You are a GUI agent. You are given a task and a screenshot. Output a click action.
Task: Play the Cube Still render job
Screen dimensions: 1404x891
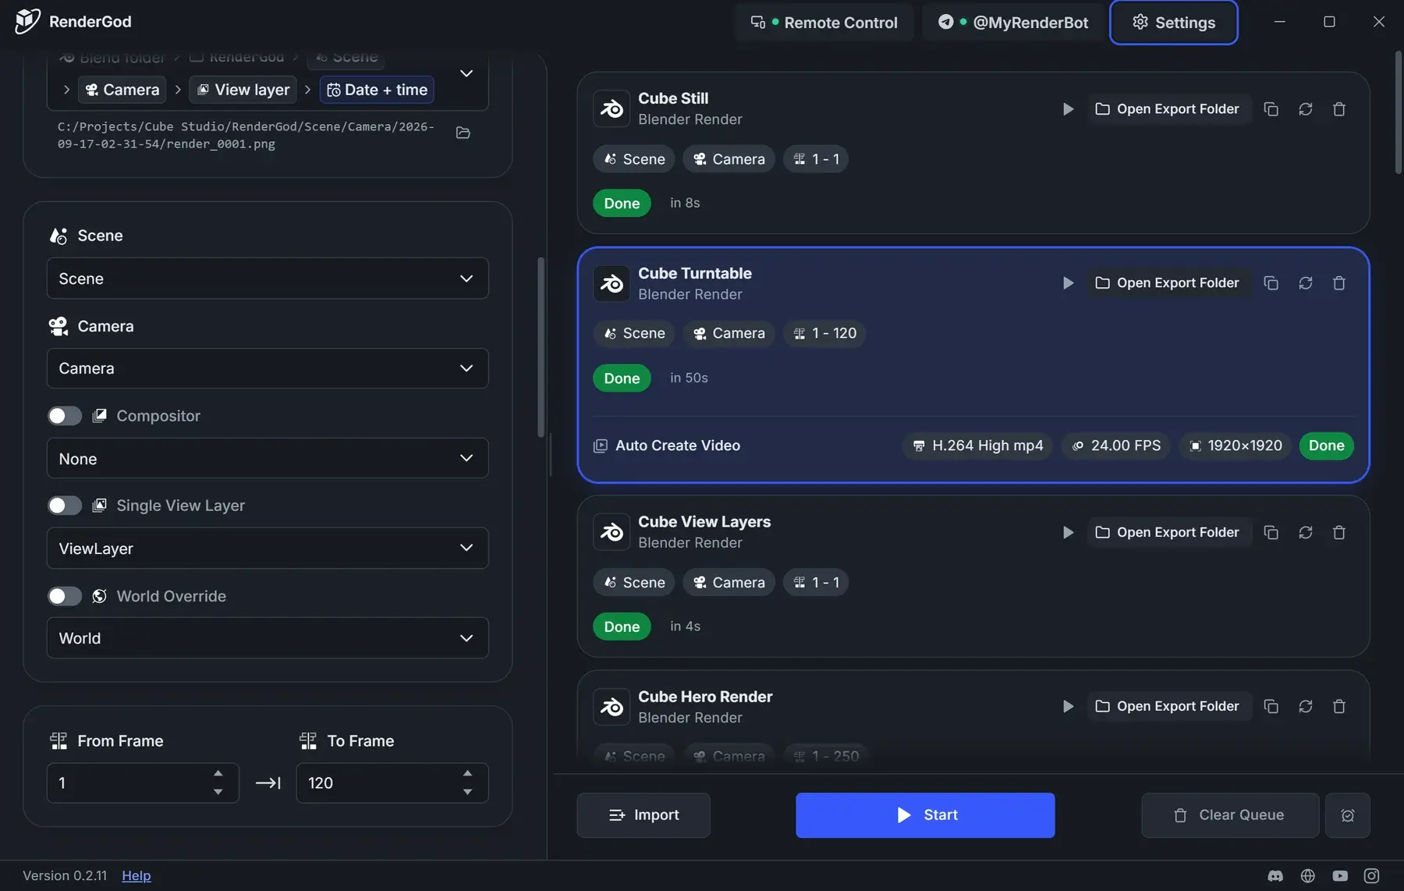pyautogui.click(x=1068, y=109)
